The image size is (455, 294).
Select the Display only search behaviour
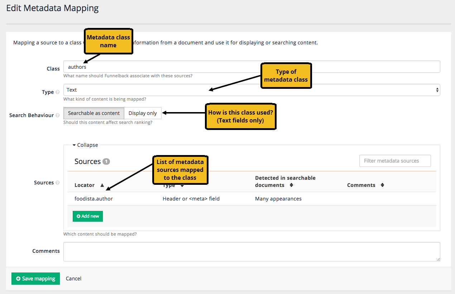click(143, 113)
